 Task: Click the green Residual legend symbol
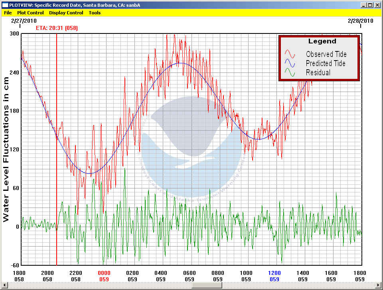(x=290, y=72)
